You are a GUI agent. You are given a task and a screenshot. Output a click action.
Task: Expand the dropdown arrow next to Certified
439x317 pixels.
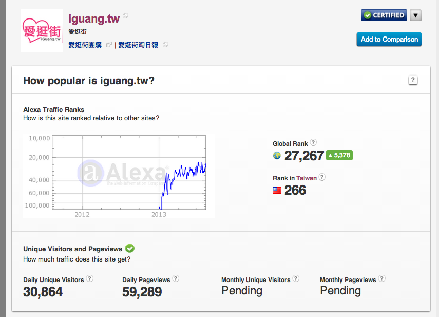(416, 15)
